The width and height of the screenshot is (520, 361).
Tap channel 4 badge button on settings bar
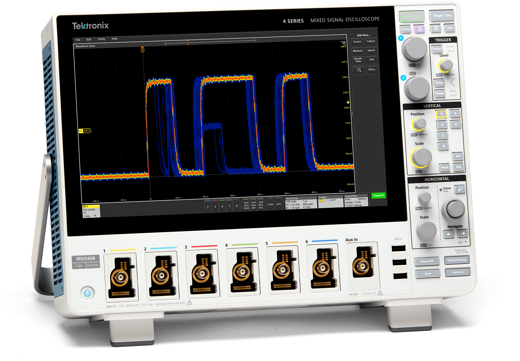click(x=222, y=206)
